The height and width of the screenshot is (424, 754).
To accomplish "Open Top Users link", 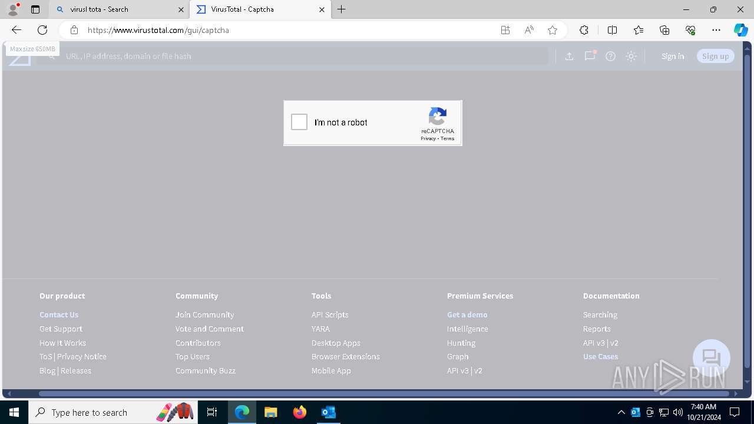I will [192, 356].
